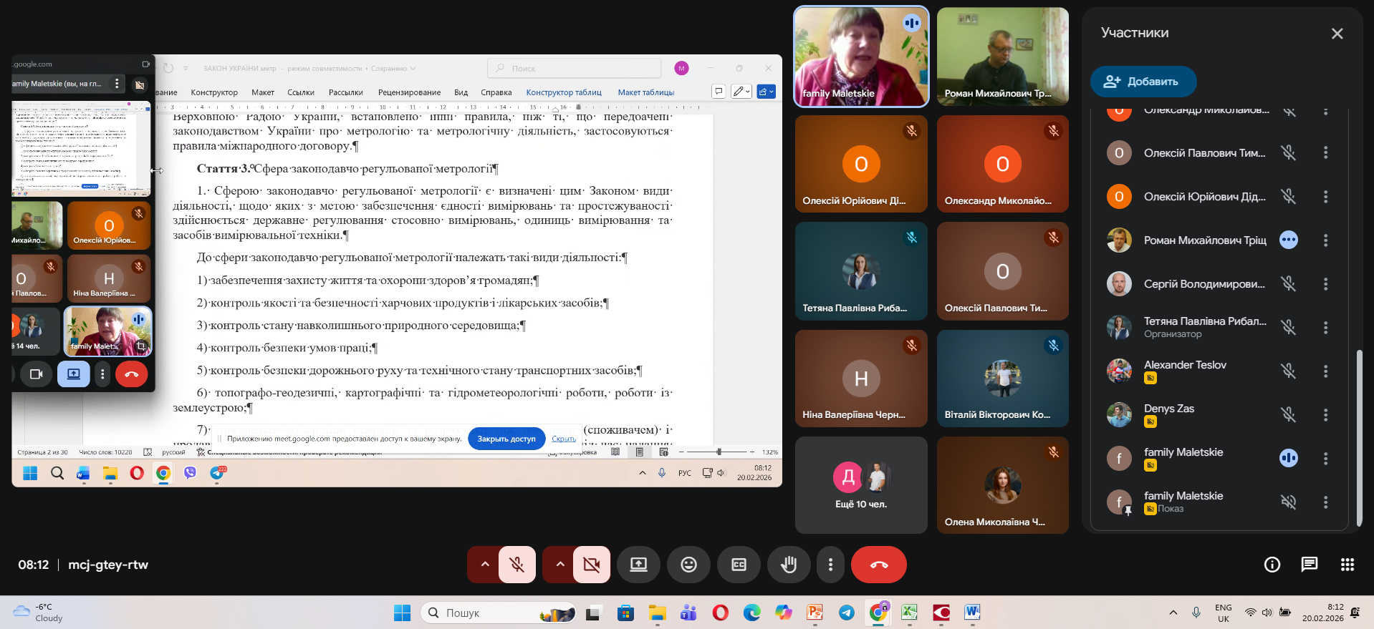The image size is (1374, 629).
Task: Click the red leave call button
Action: (x=878, y=565)
